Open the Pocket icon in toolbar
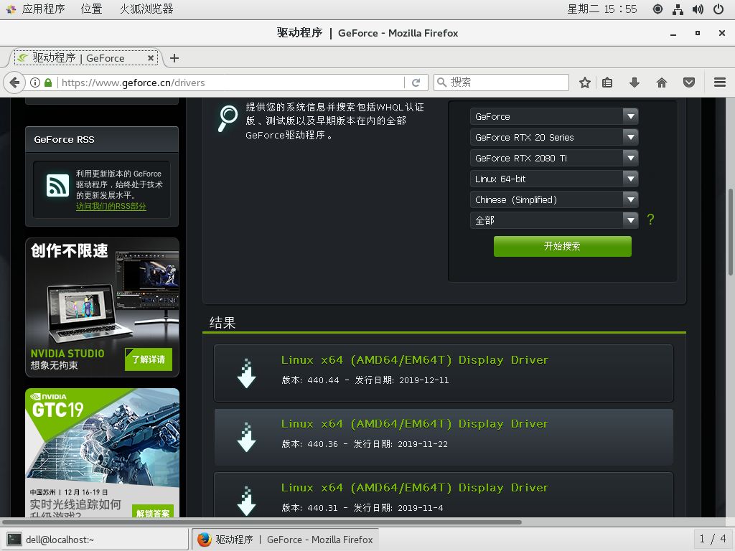 pos(688,83)
